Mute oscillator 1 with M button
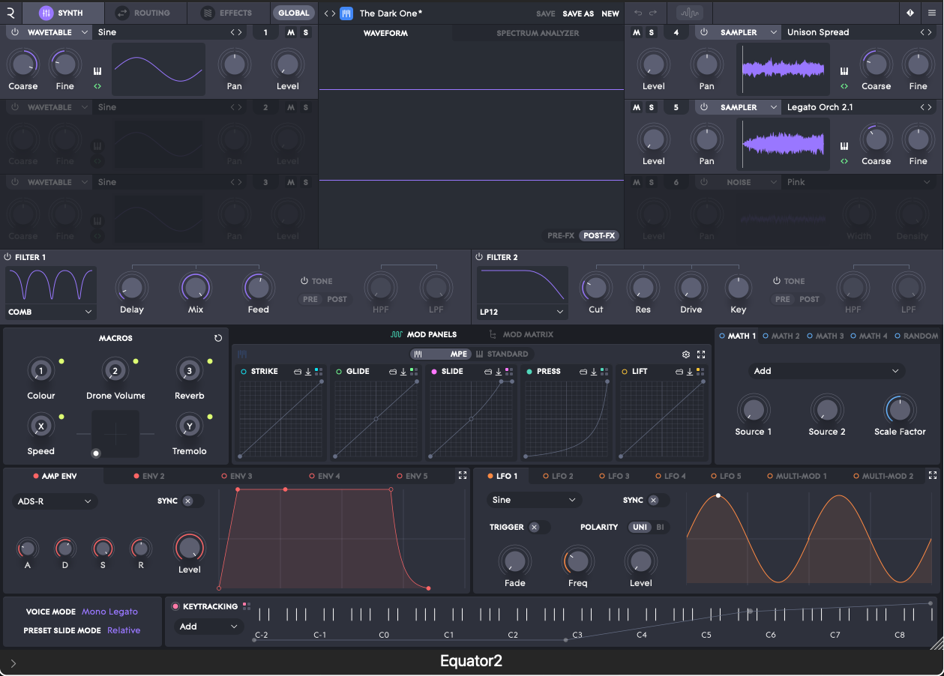The height and width of the screenshot is (676, 944). [x=291, y=32]
